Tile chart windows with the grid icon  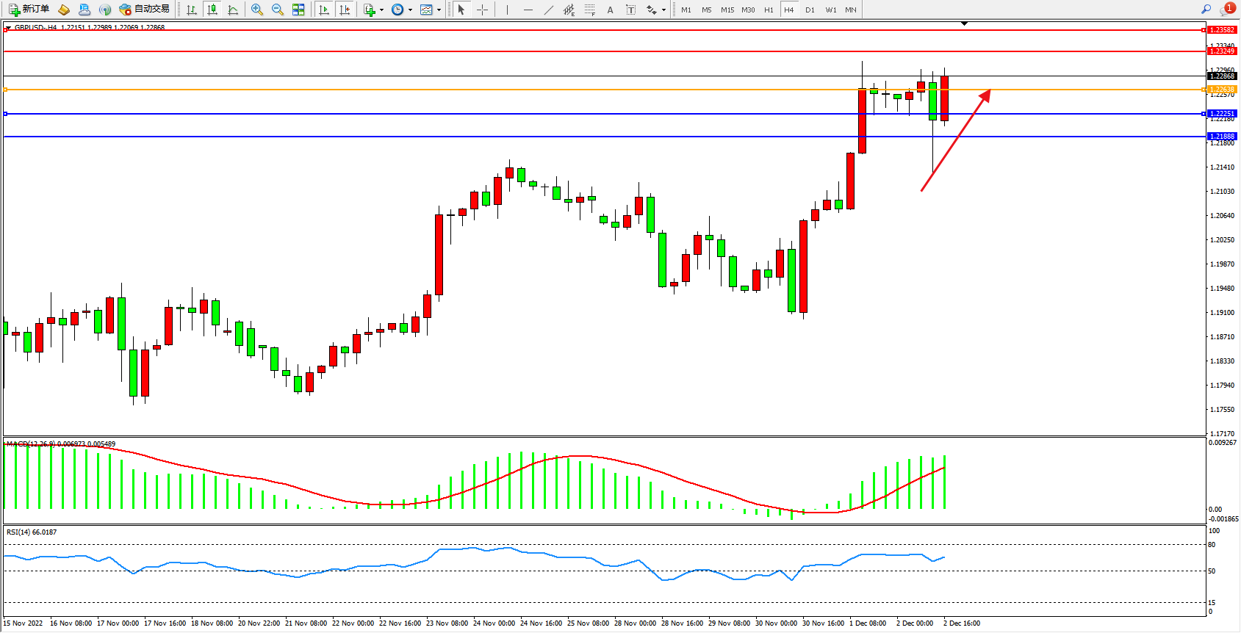[x=298, y=10]
